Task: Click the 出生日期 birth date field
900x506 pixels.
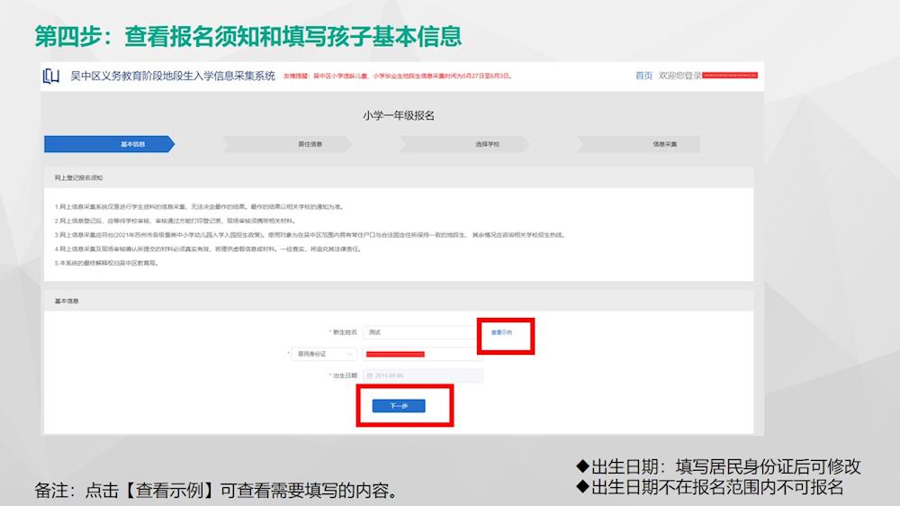Action: tap(422, 375)
